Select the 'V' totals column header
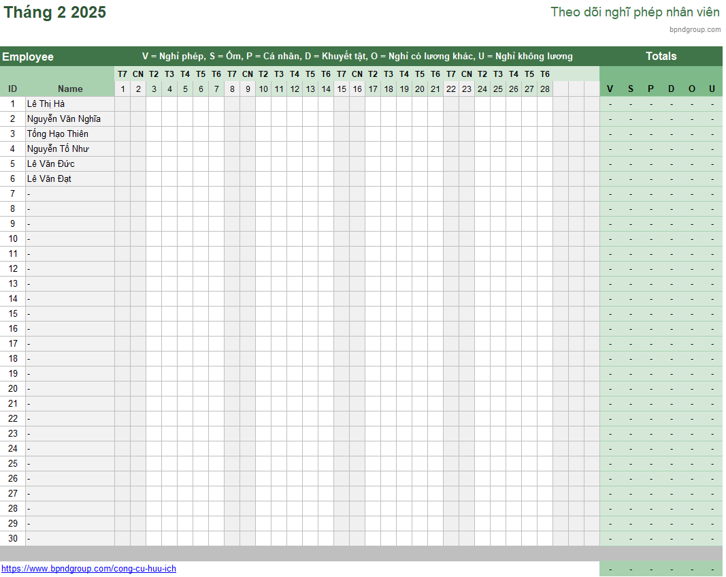This screenshot has width=726, height=577. coord(610,89)
